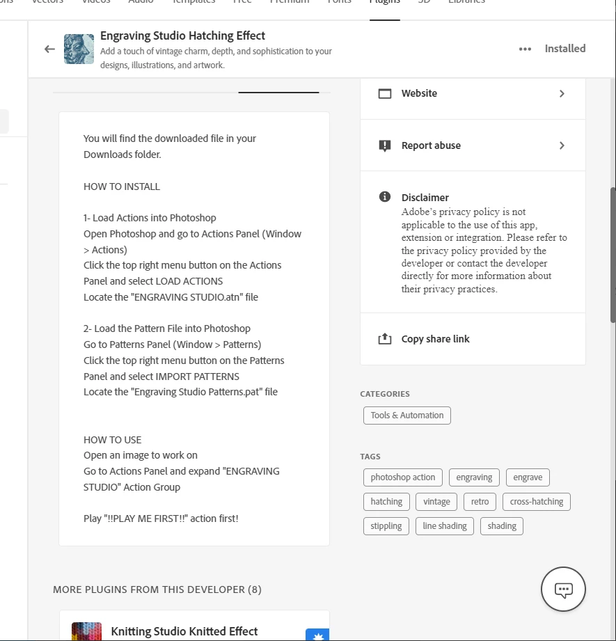
Task: Click "1- Load Actions into Photoshop" line
Action: [x=150, y=218]
